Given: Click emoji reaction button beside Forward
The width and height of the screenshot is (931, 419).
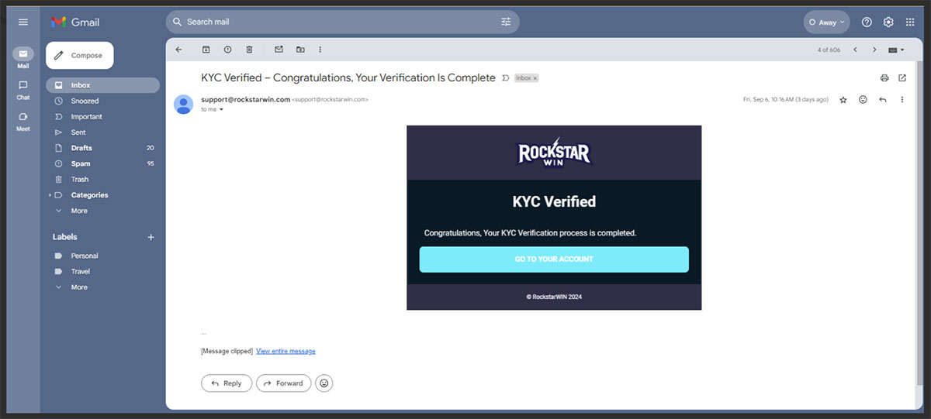Looking at the screenshot, I should [x=324, y=383].
